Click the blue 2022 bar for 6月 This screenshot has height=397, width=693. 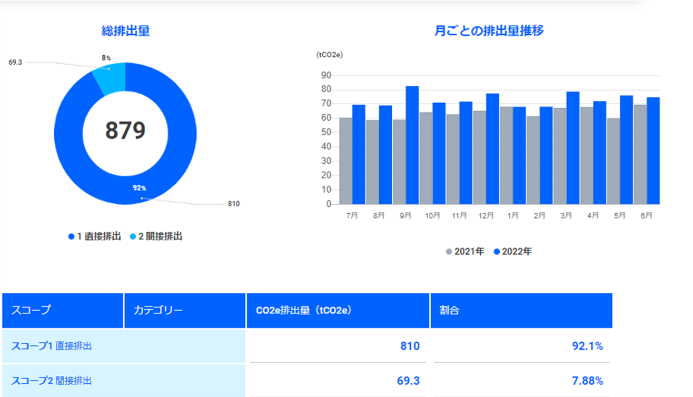(x=653, y=151)
